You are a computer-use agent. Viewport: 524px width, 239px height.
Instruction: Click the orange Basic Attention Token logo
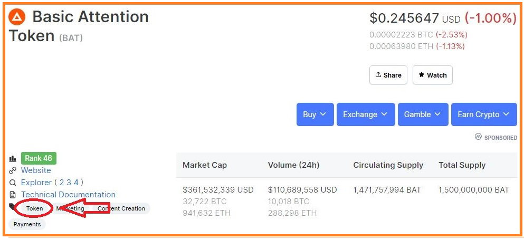click(x=17, y=17)
